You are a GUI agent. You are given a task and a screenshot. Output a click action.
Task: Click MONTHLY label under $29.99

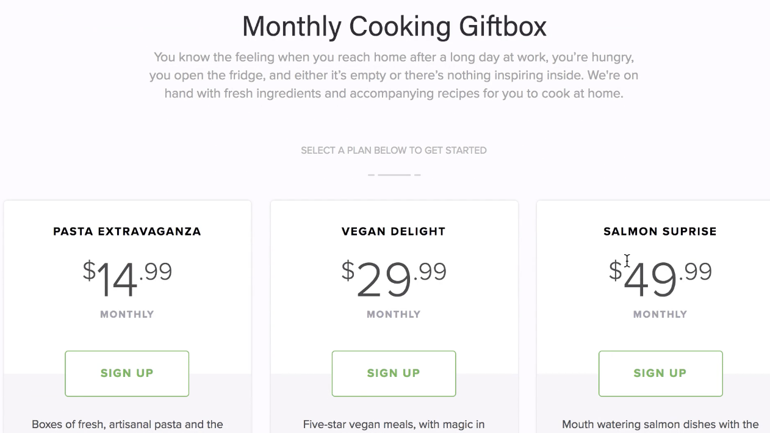click(394, 315)
